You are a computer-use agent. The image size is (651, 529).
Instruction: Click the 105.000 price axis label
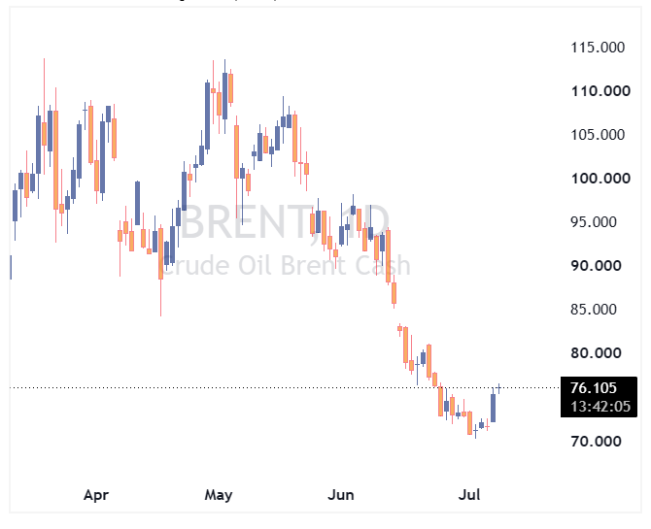click(598, 135)
